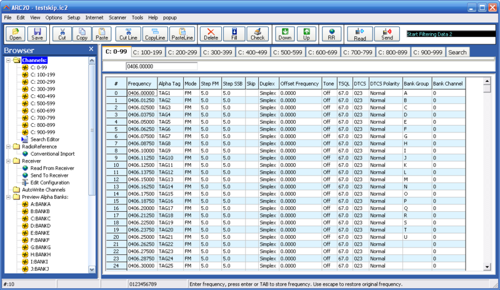Select the frequency cell 0406.12500
The width and height of the screenshot is (500, 290).
pyautogui.click(x=142, y=165)
